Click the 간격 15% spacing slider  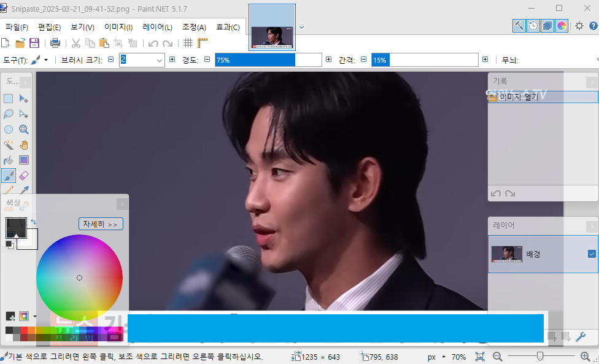[425, 60]
